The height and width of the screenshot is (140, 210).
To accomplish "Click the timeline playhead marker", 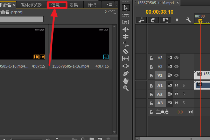I will (x=200, y=21).
